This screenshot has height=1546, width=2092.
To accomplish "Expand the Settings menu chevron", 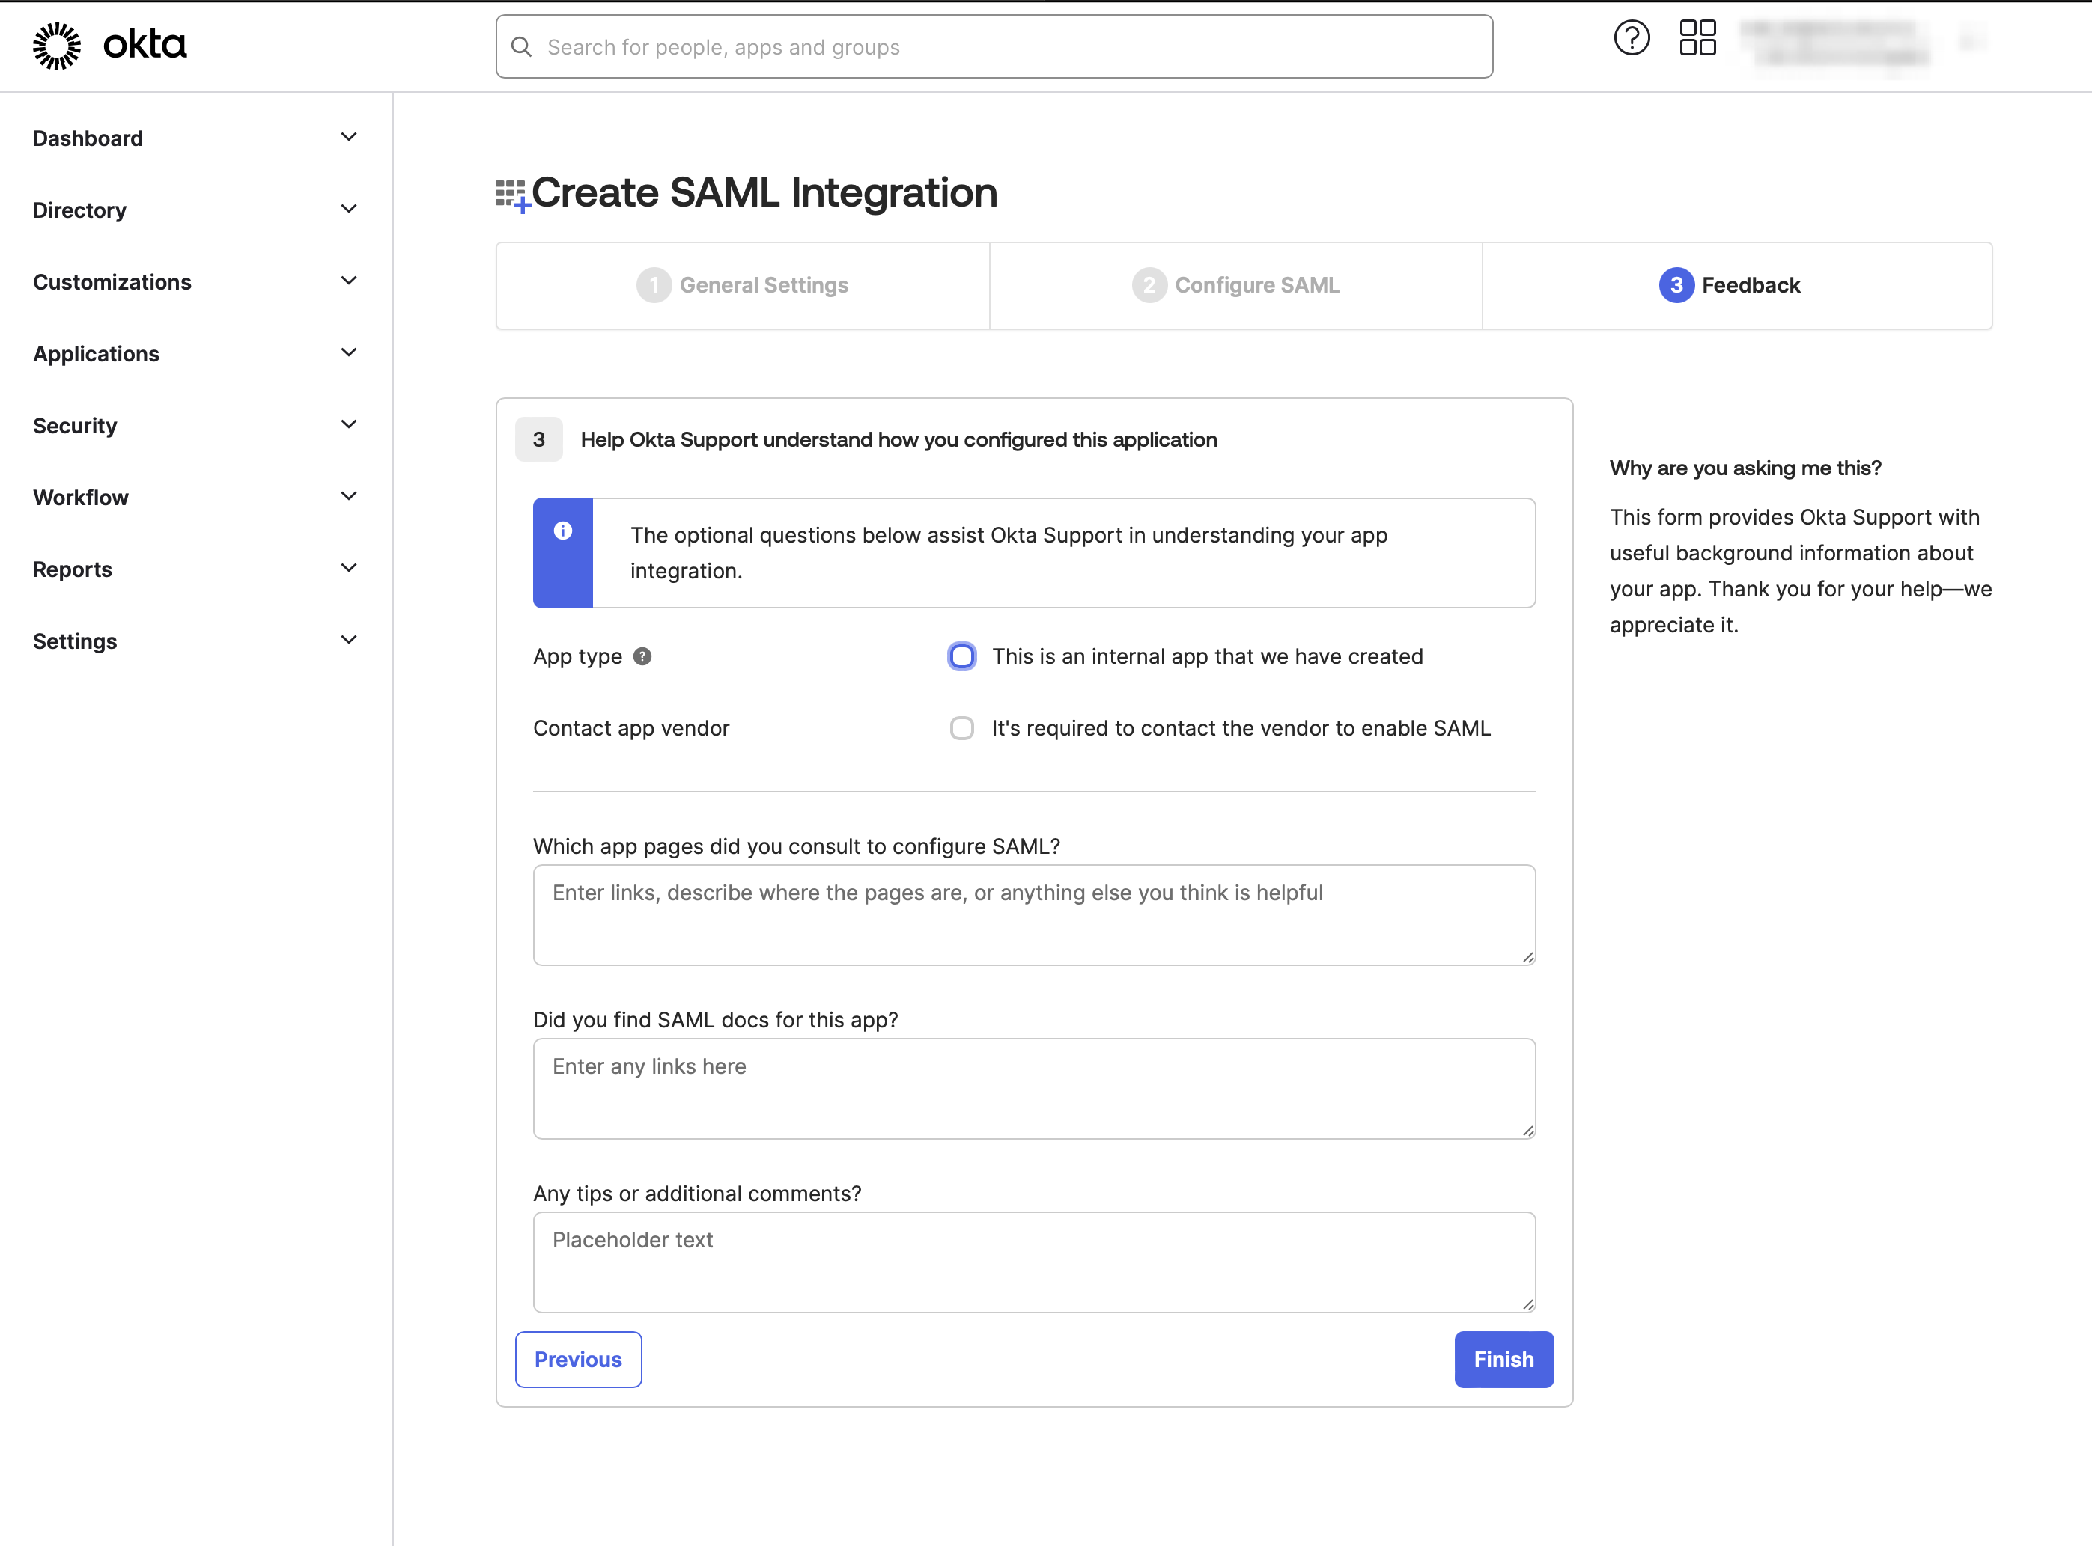I will (x=348, y=640).
